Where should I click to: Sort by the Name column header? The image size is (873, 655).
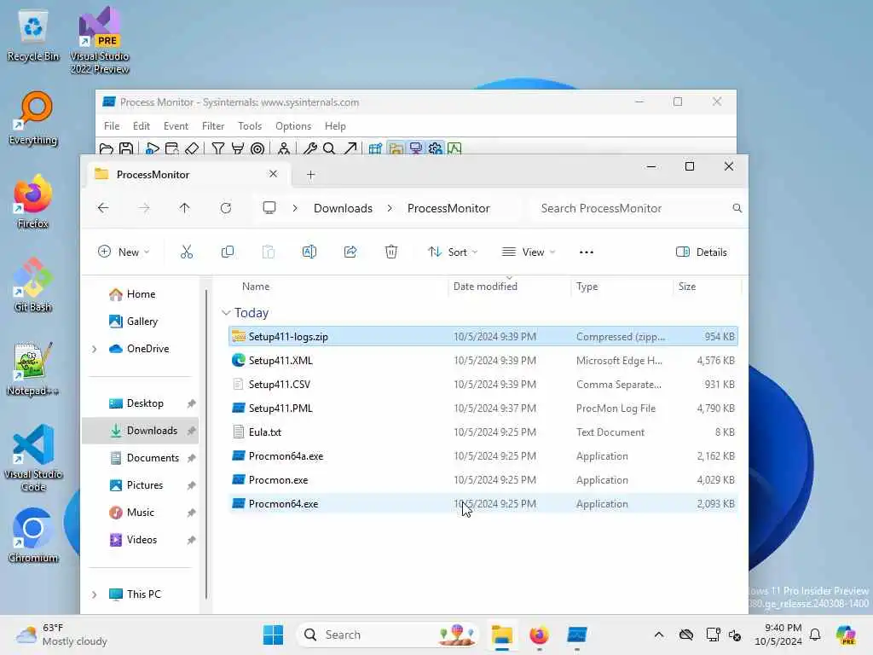click(256, 287)
